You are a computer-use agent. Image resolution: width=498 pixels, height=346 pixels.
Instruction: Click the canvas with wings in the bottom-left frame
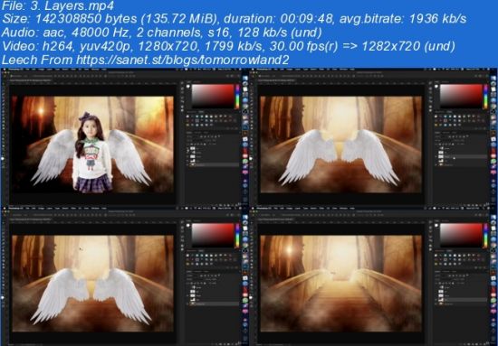[92, 284]
